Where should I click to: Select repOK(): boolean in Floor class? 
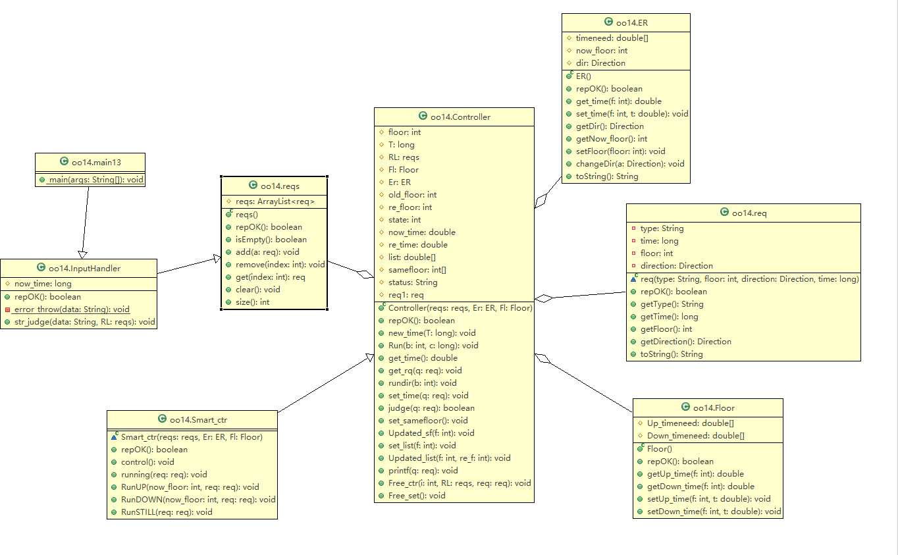point(680,462)
